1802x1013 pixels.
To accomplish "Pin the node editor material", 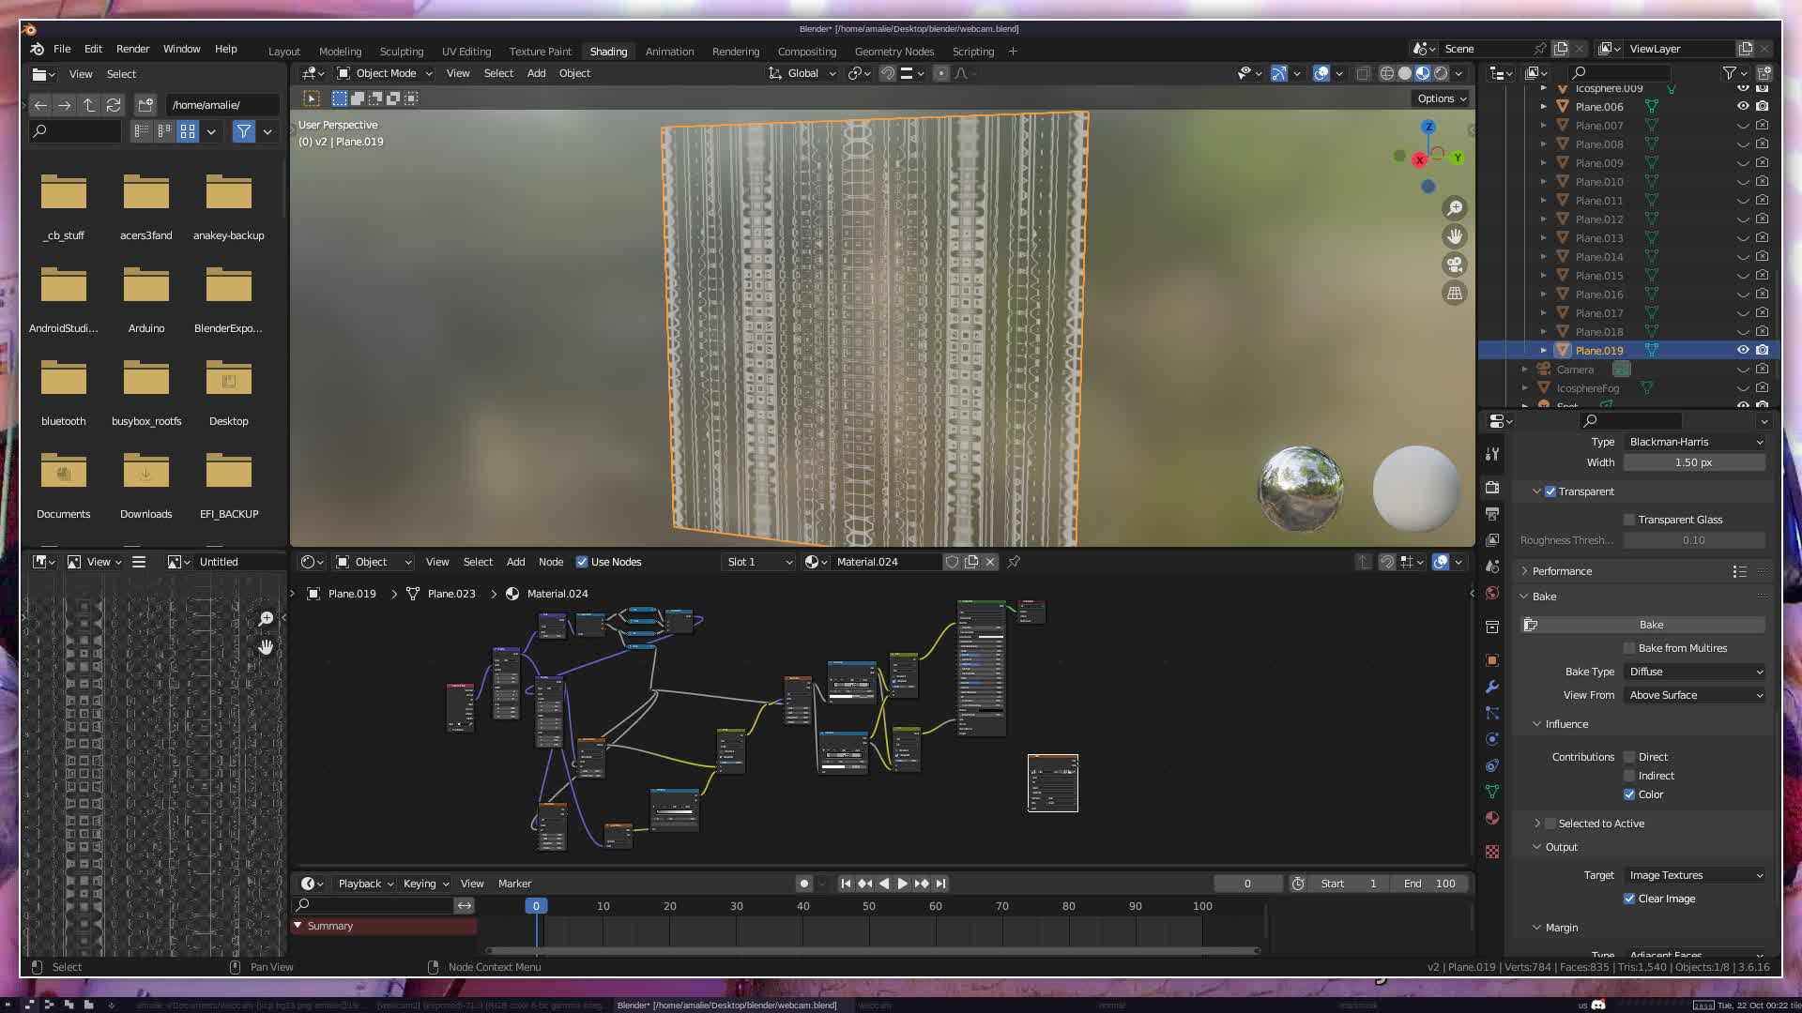I will point(1014,562).
